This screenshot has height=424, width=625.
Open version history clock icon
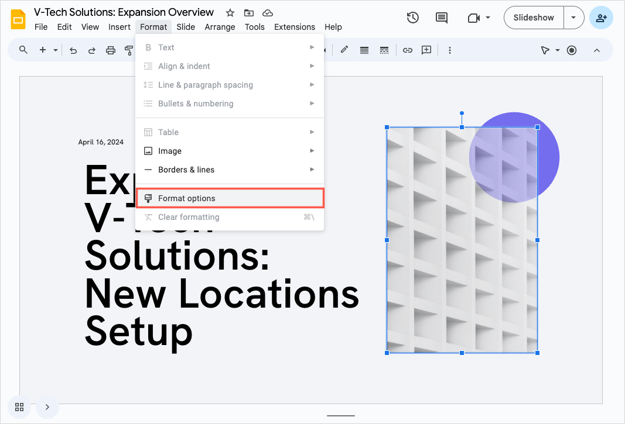point(412,18)
